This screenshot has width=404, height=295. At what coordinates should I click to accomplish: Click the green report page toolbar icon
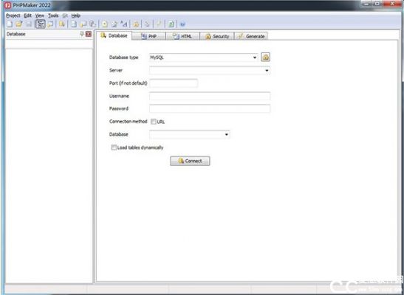pyautogui.click(x=171, y=24)
